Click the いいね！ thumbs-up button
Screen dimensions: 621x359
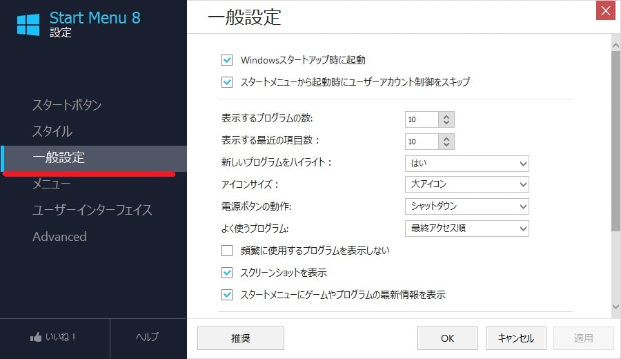click(54, 337)
